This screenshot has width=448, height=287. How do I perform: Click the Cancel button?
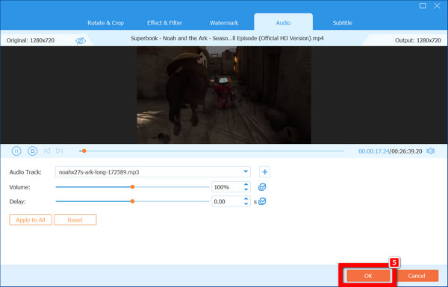417,276
